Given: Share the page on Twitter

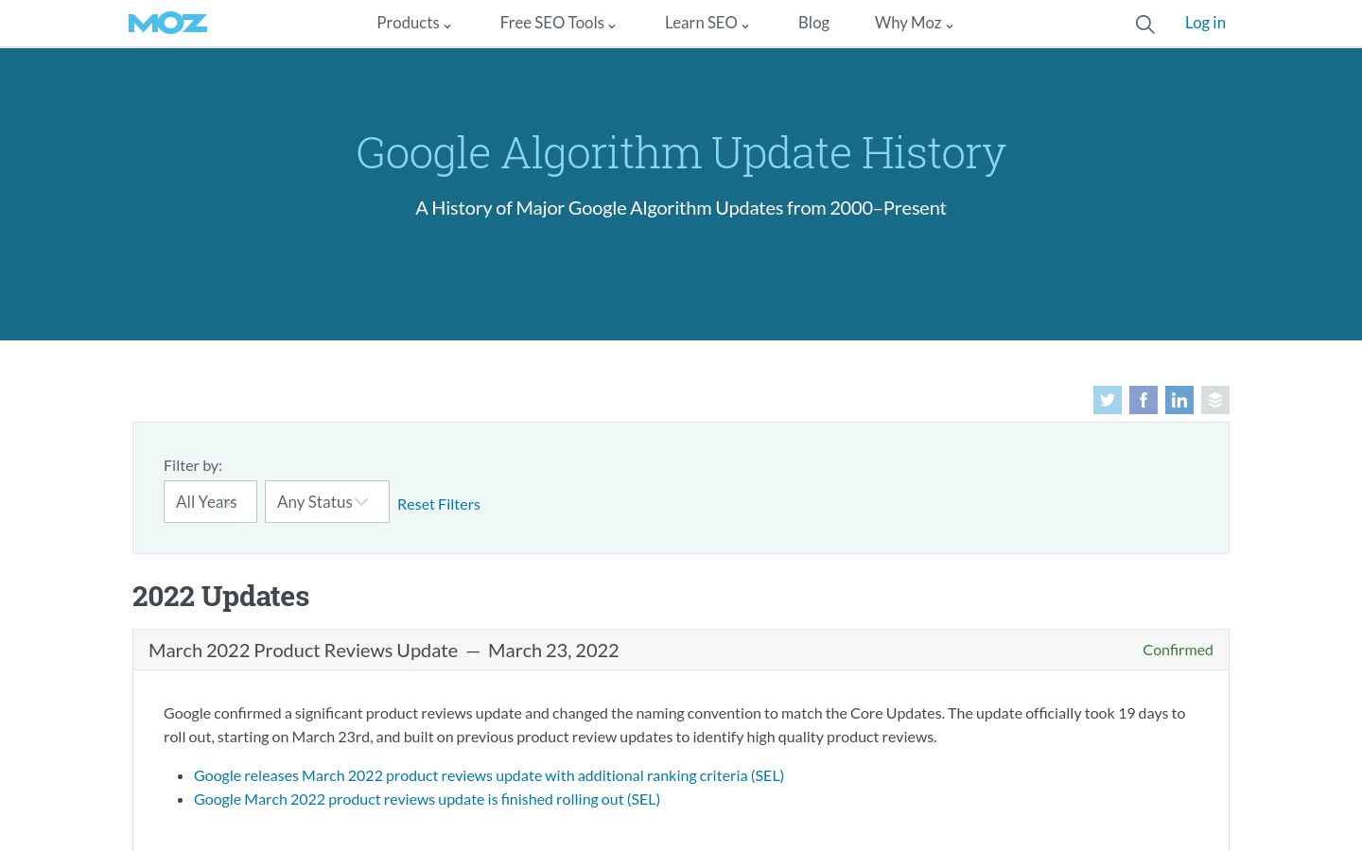Looking at the screenshot, I should click(x=1107, y=400).
